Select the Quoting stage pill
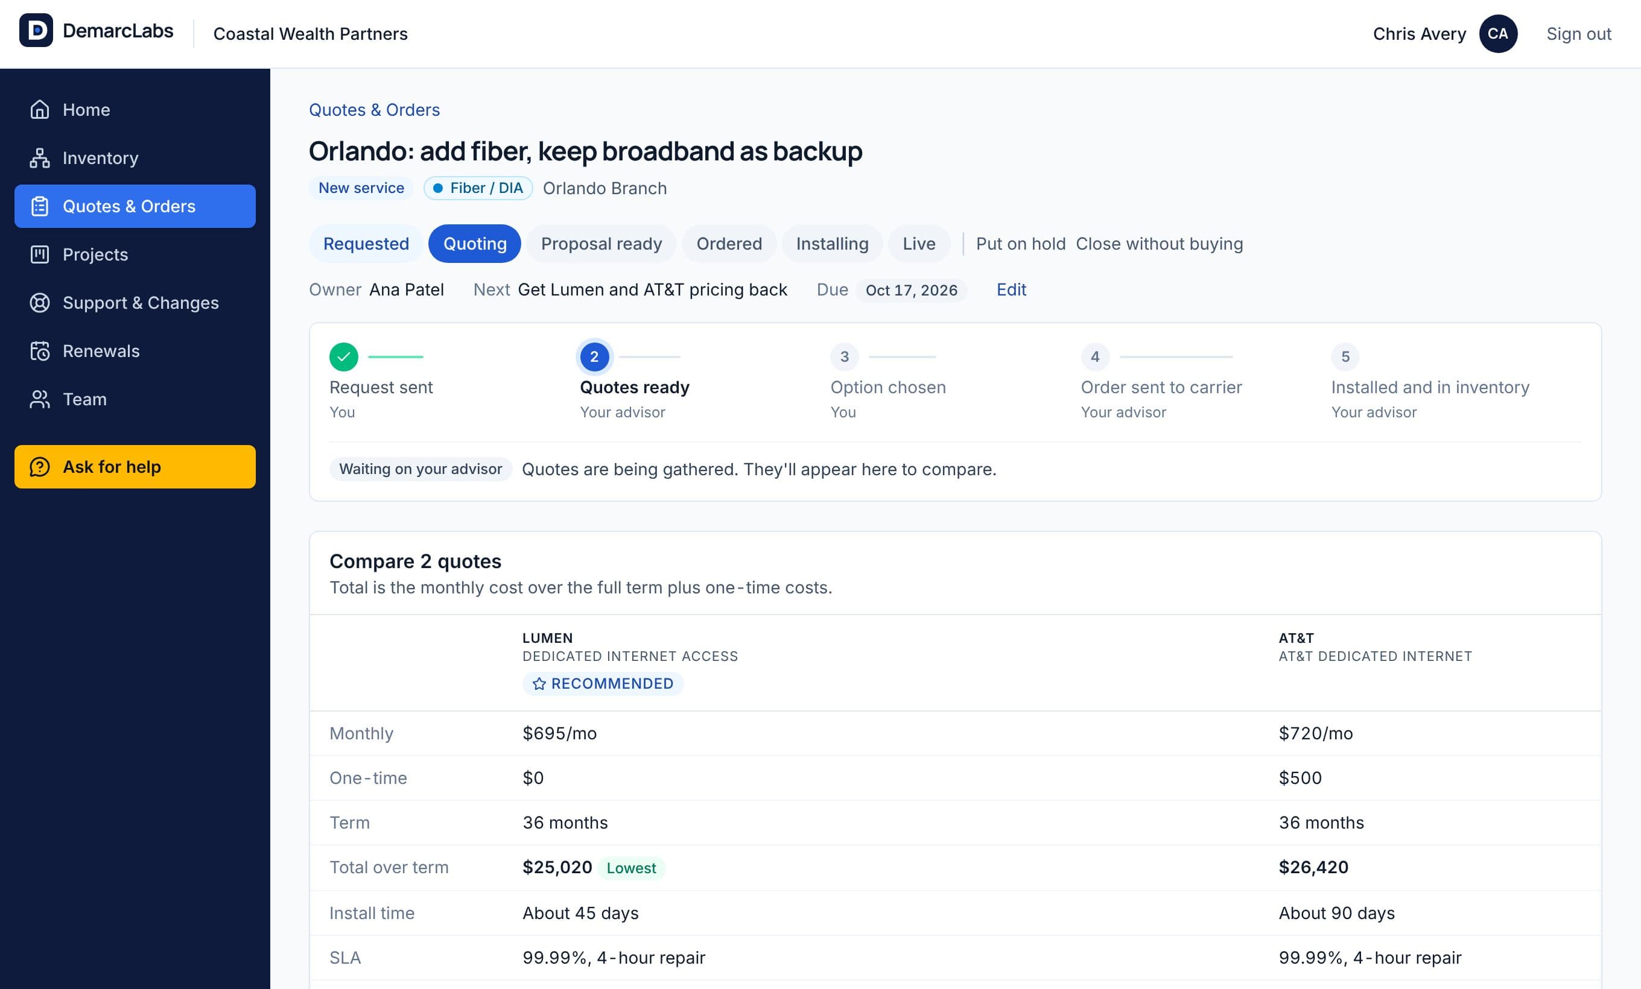 (x=475, y=244)
